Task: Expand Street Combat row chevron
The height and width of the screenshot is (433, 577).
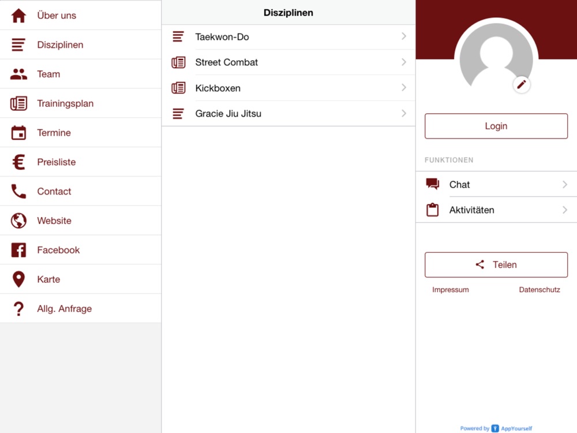Action: [x=404, y=62]
